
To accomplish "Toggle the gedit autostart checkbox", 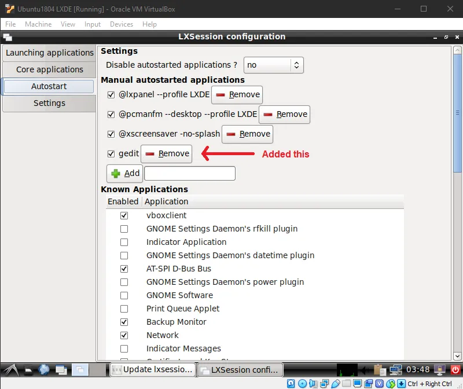I will (111, 154).
